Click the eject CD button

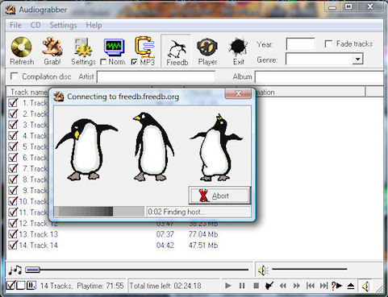(351, 286)
